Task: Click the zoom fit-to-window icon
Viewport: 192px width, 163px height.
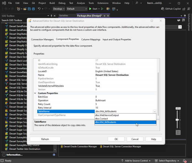Action: (178, 132)
